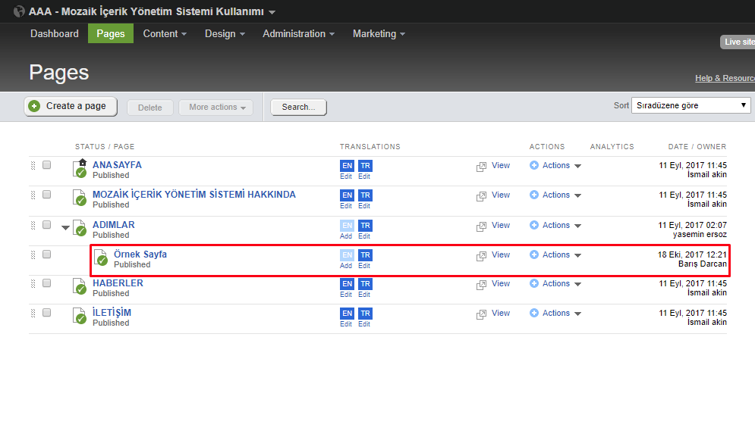Click the Search... button

[298, 108]
